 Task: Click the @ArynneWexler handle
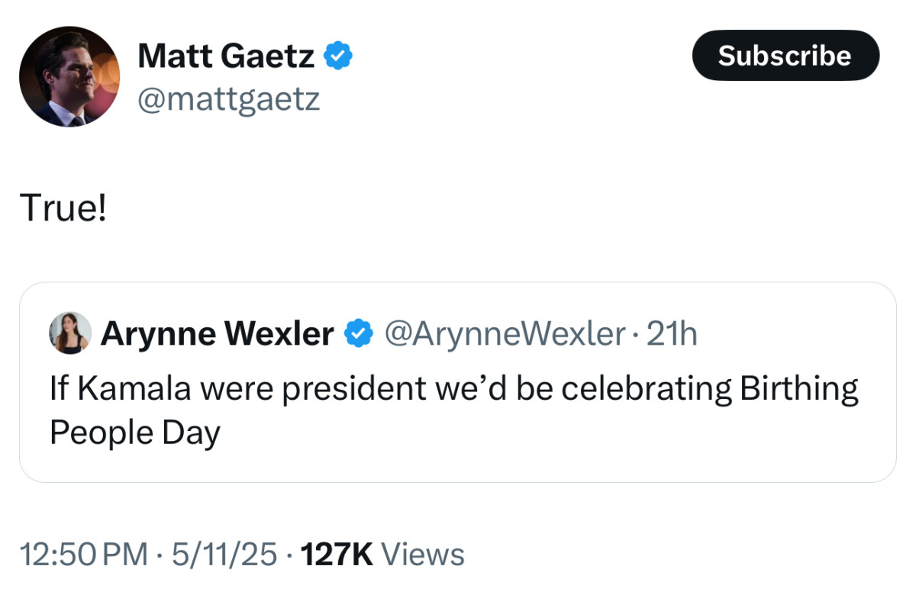coord(505,333)
